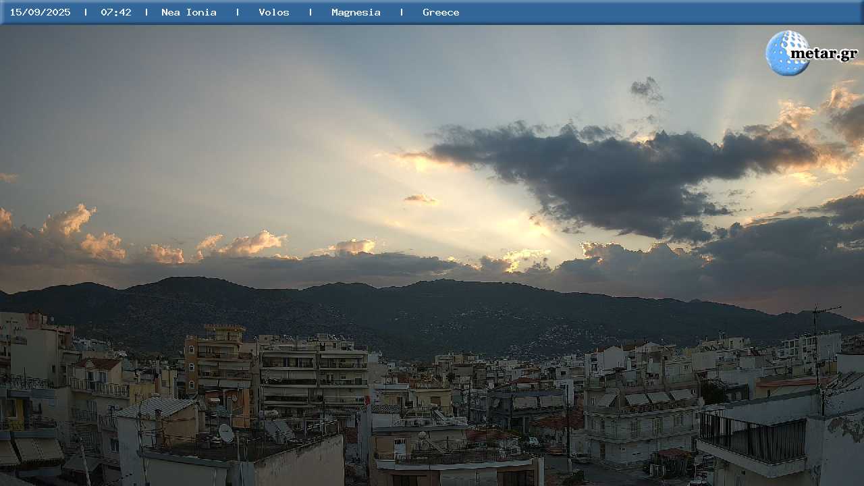The height and width of the screenshot is (486, 864).
Task: Click the metar.gr globe logo
Action: point(787,53)
